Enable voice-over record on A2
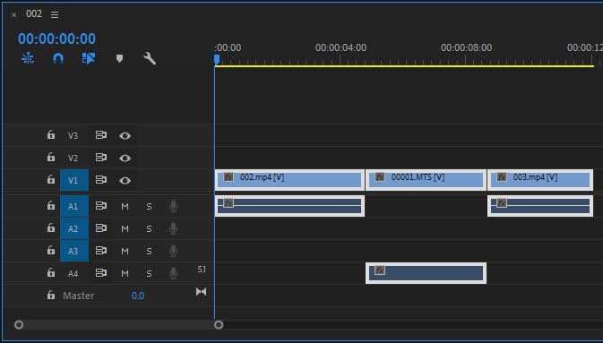Image resolution: width=603 pixels, height=343 pixels. pos(174,228)
